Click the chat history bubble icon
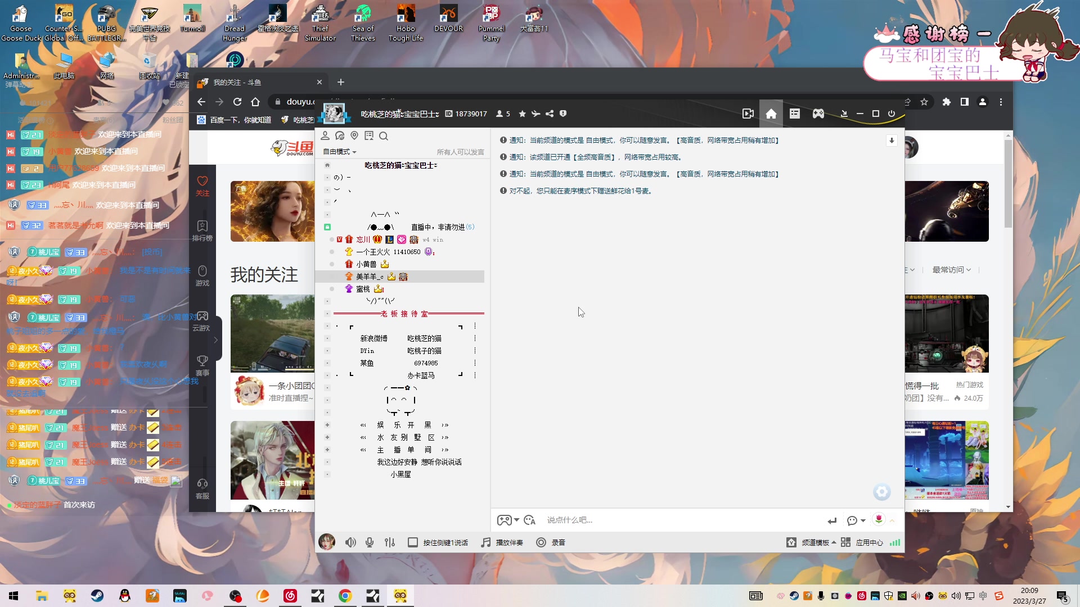The height and width of the screenshot is (607, 1080). 340,135
